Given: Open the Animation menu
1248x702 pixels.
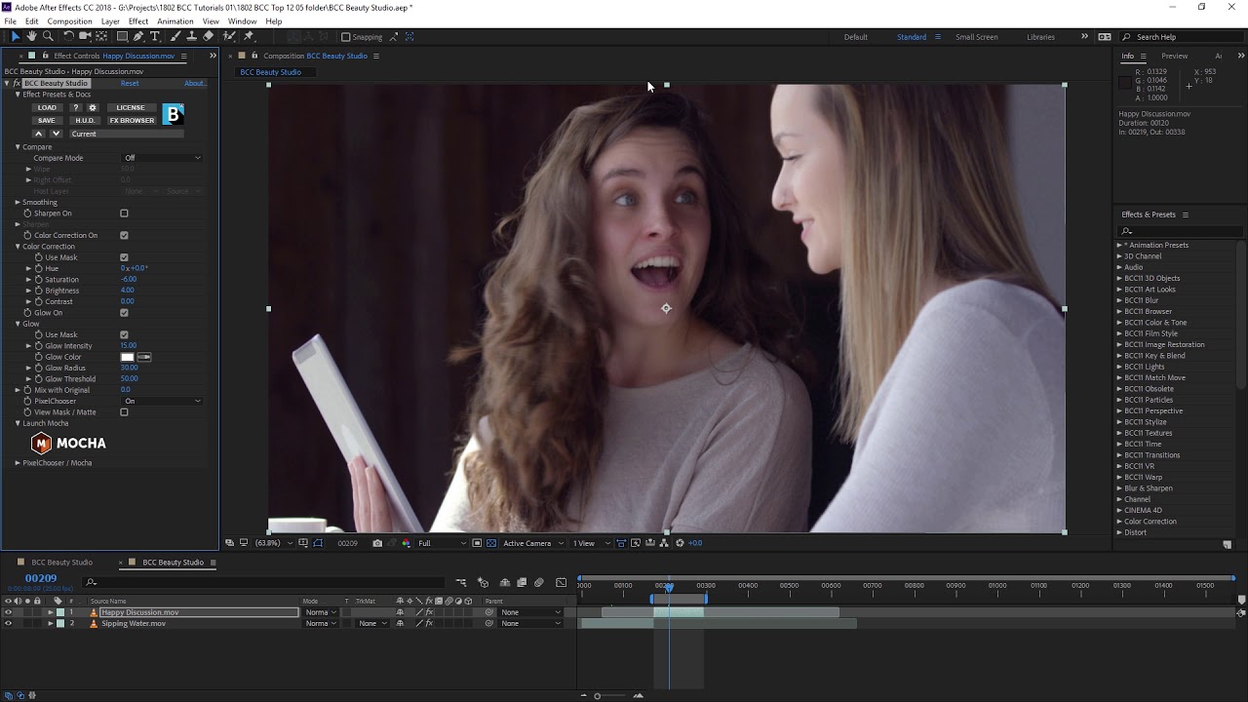Looking at the screenshot, I should pos(175,21).
